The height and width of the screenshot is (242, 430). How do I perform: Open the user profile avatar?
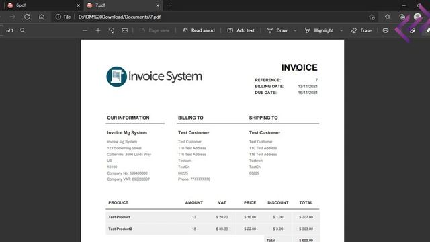click(x=417, y=17)
